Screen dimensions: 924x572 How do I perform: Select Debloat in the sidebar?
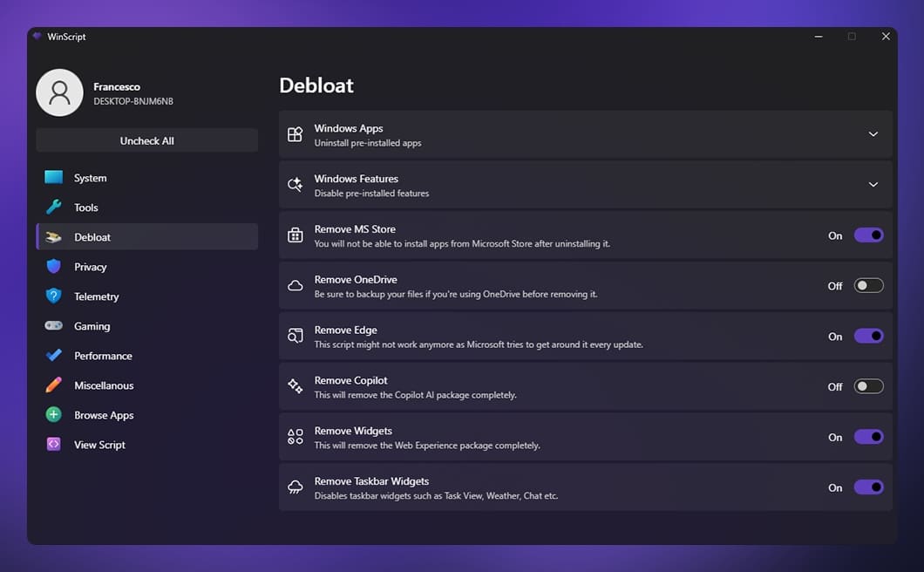[x=146, y=236]
